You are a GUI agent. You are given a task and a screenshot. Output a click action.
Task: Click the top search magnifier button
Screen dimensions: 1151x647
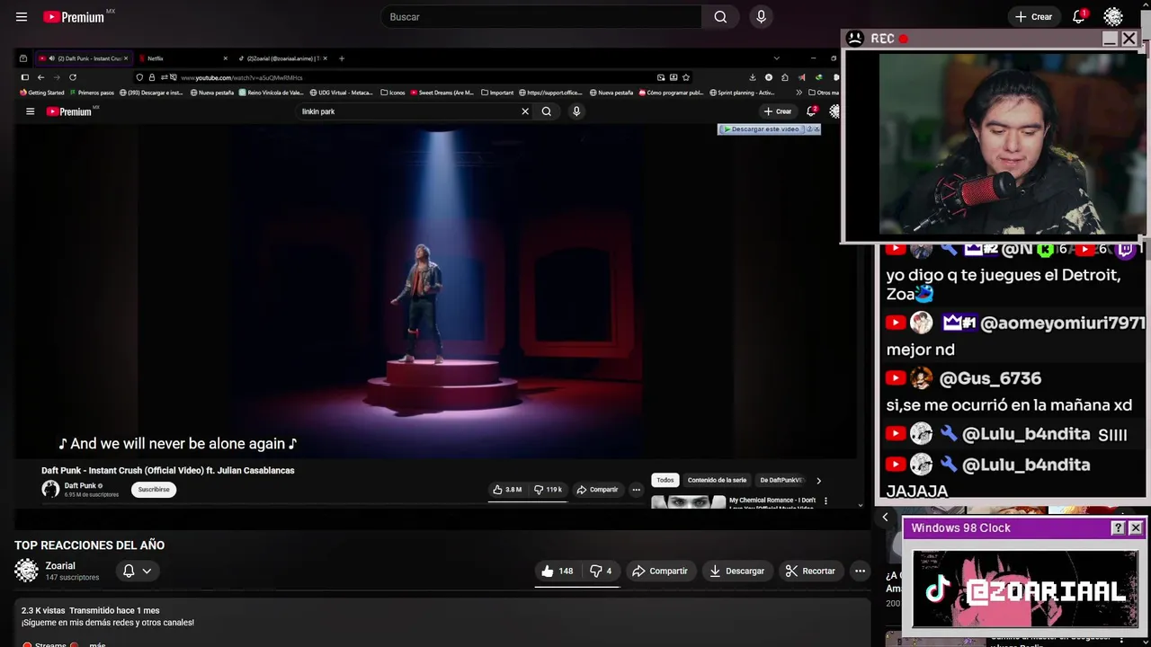pos(720,17)
